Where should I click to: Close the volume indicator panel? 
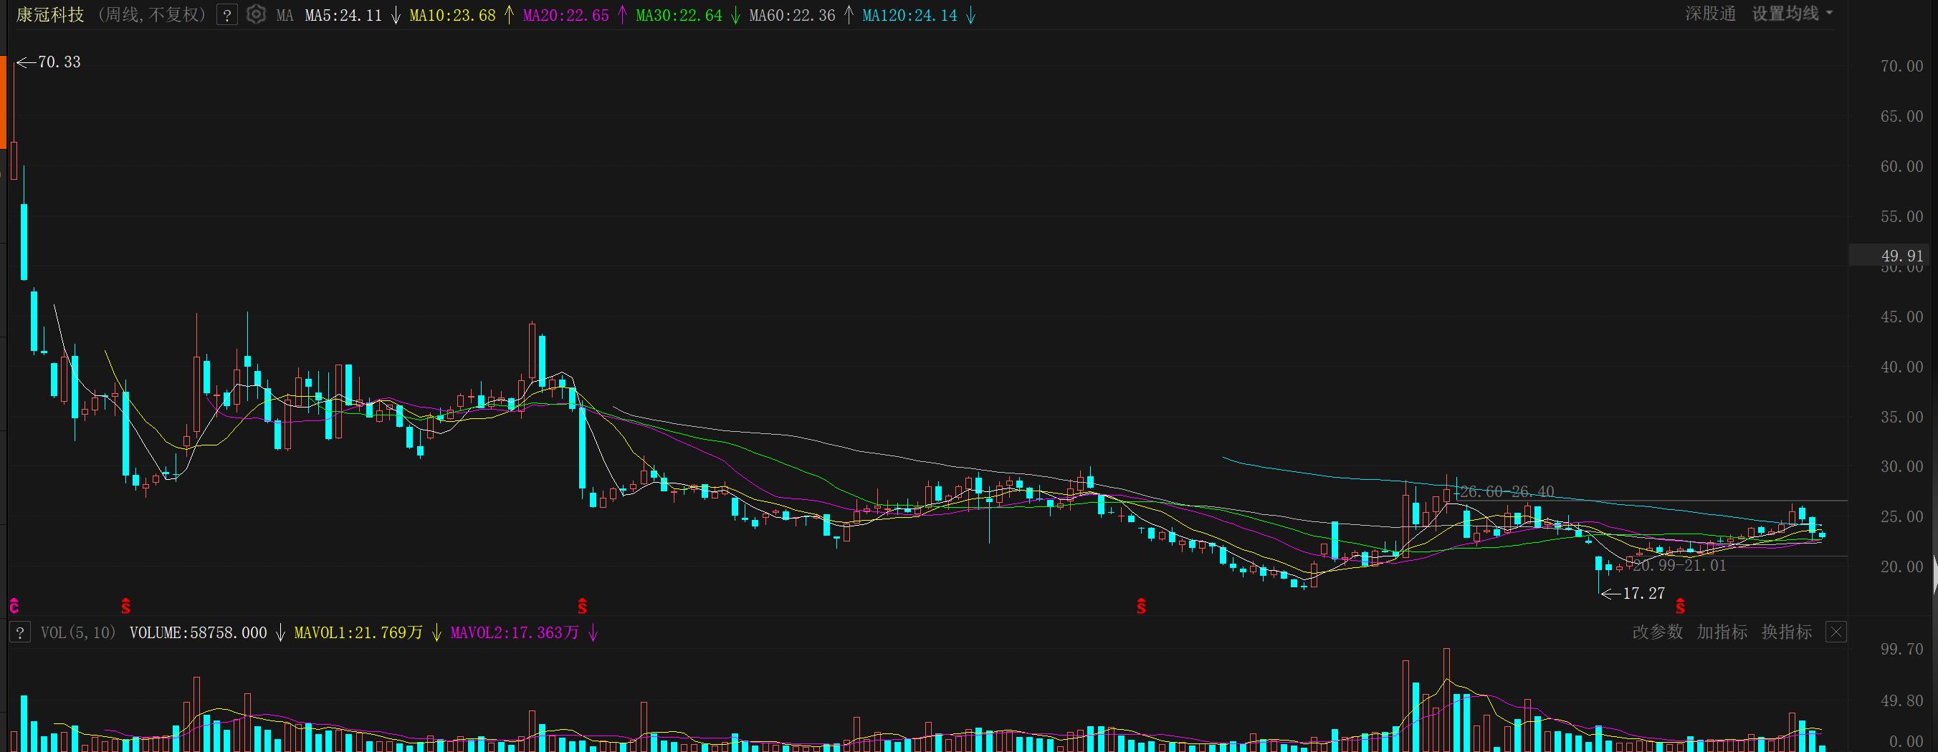(1836, 632)
